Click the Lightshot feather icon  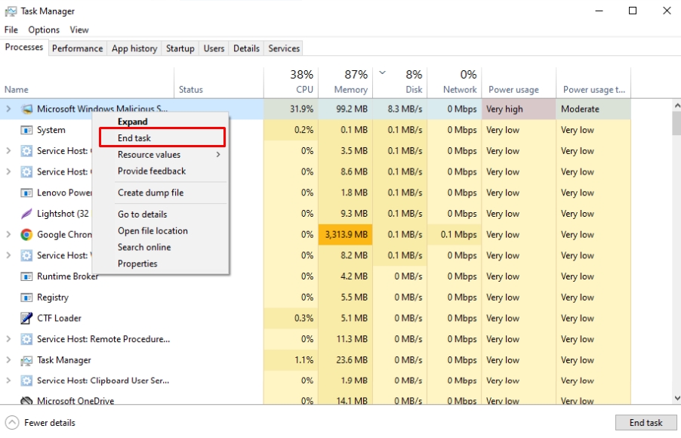pyautogui.click(x=26, y=214)
